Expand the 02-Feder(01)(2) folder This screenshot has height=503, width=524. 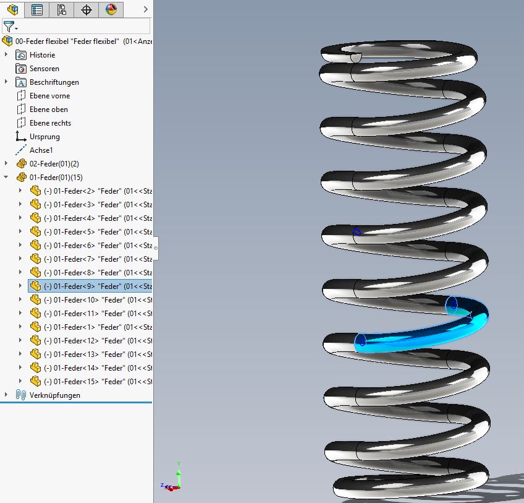[7, 164]
